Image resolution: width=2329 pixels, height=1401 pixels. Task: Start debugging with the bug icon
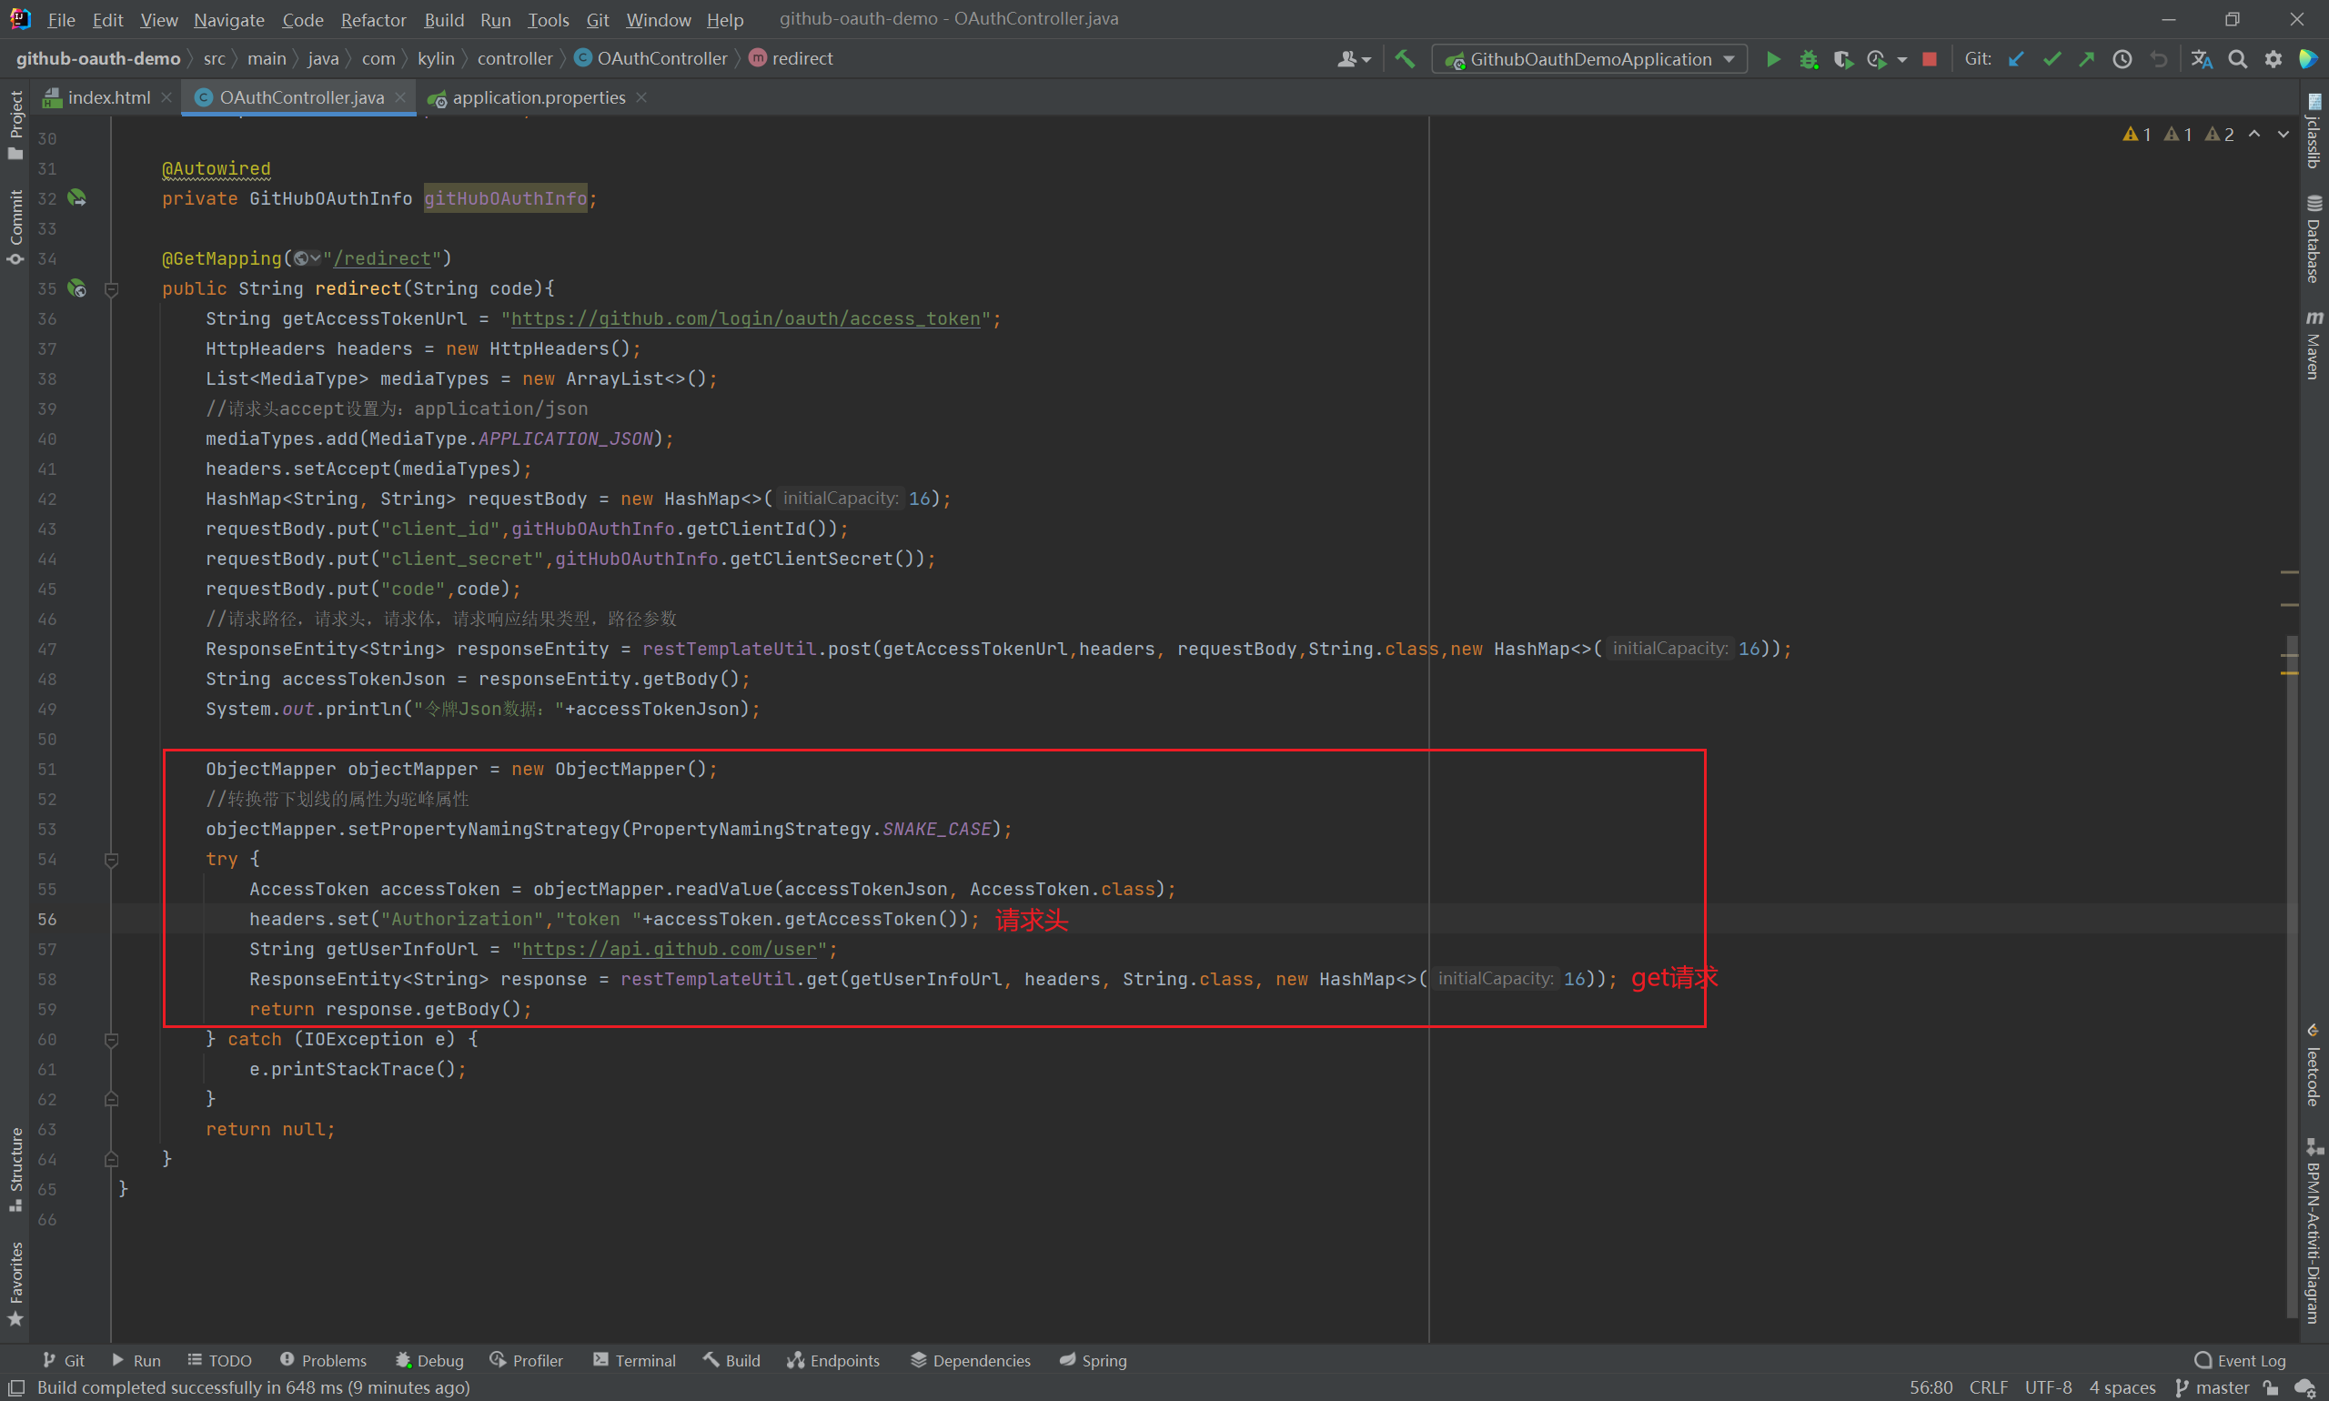(1808, 59)
